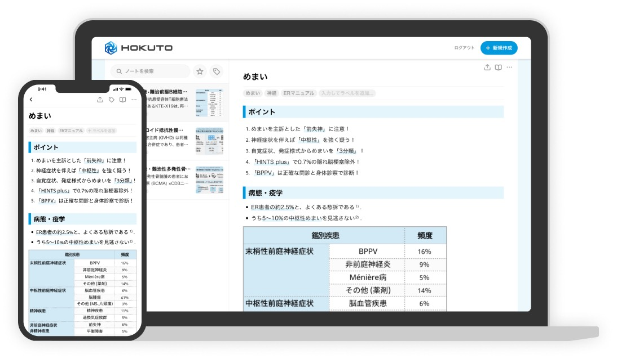Tap the Wi-Fi icon in the phone status bar
The height and width of the screenshot is (359, 617).
[x=121, y=89]
